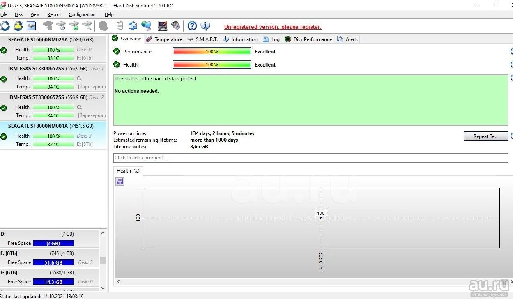513x299 pixels.
Task: Go to the Information tab
Action: (240, 39)
